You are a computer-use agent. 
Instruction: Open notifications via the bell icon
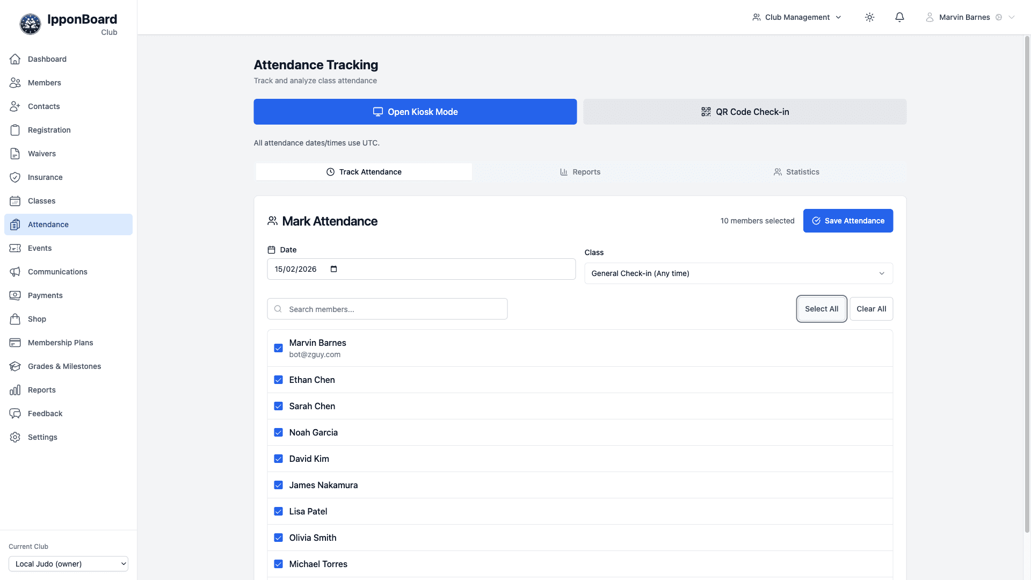[x=899, y=17]
